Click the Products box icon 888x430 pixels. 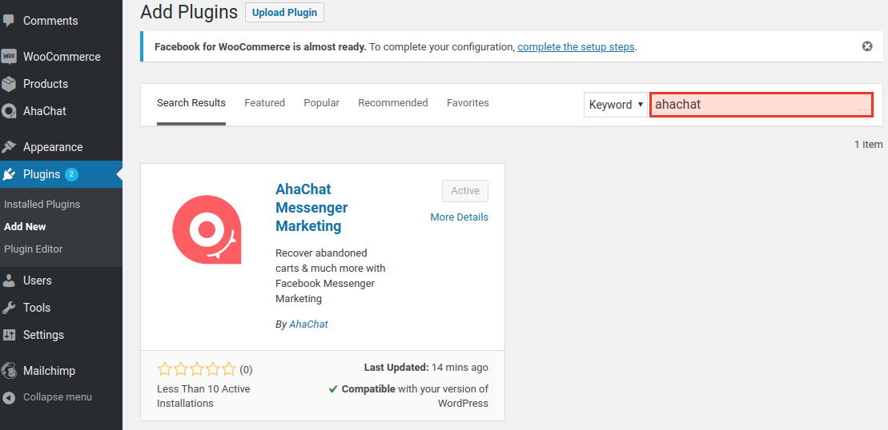pyautogui.click(x=9, y=84)
